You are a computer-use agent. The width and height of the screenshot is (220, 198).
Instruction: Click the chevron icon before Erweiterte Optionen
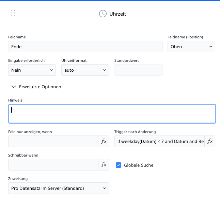pos(14,87)
